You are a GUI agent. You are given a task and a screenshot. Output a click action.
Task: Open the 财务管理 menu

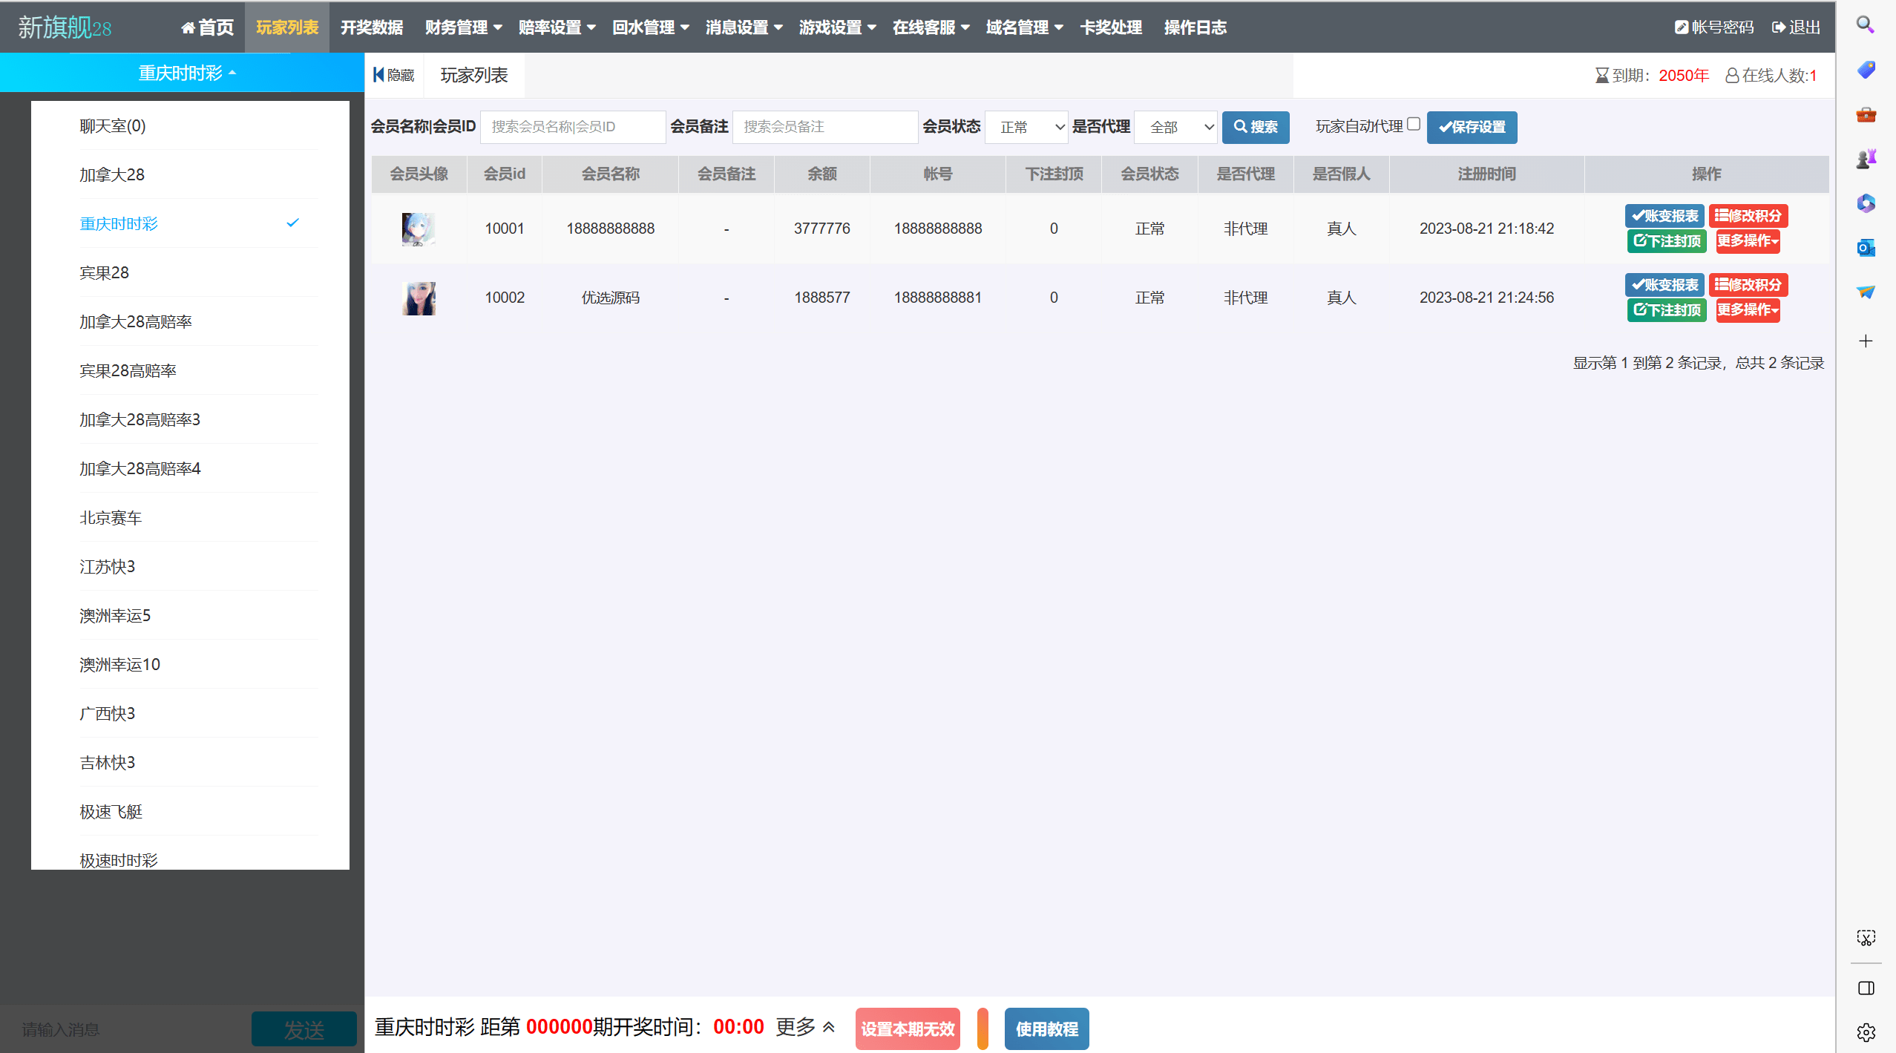pyautogui.click(x=463, y=27)
